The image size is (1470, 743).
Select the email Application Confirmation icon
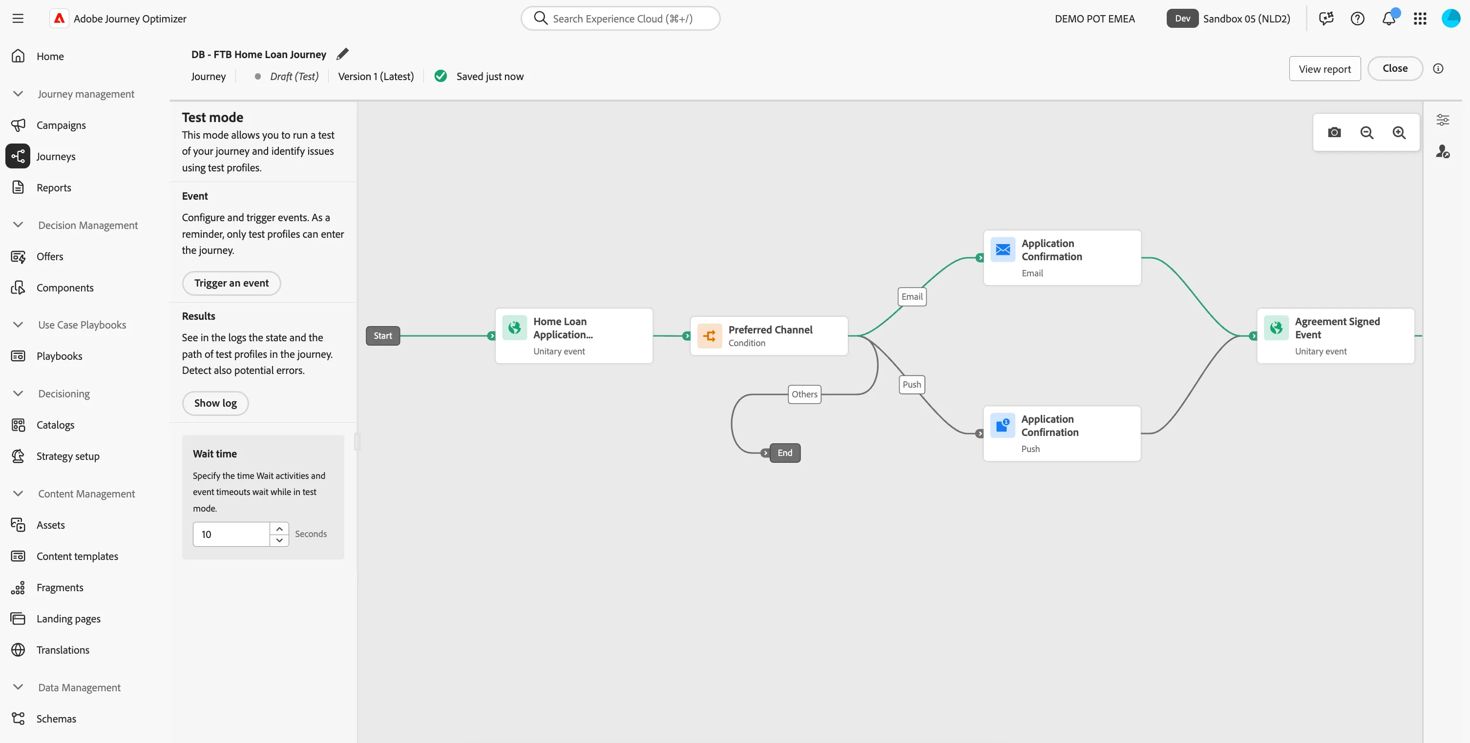coord(1003,249)
